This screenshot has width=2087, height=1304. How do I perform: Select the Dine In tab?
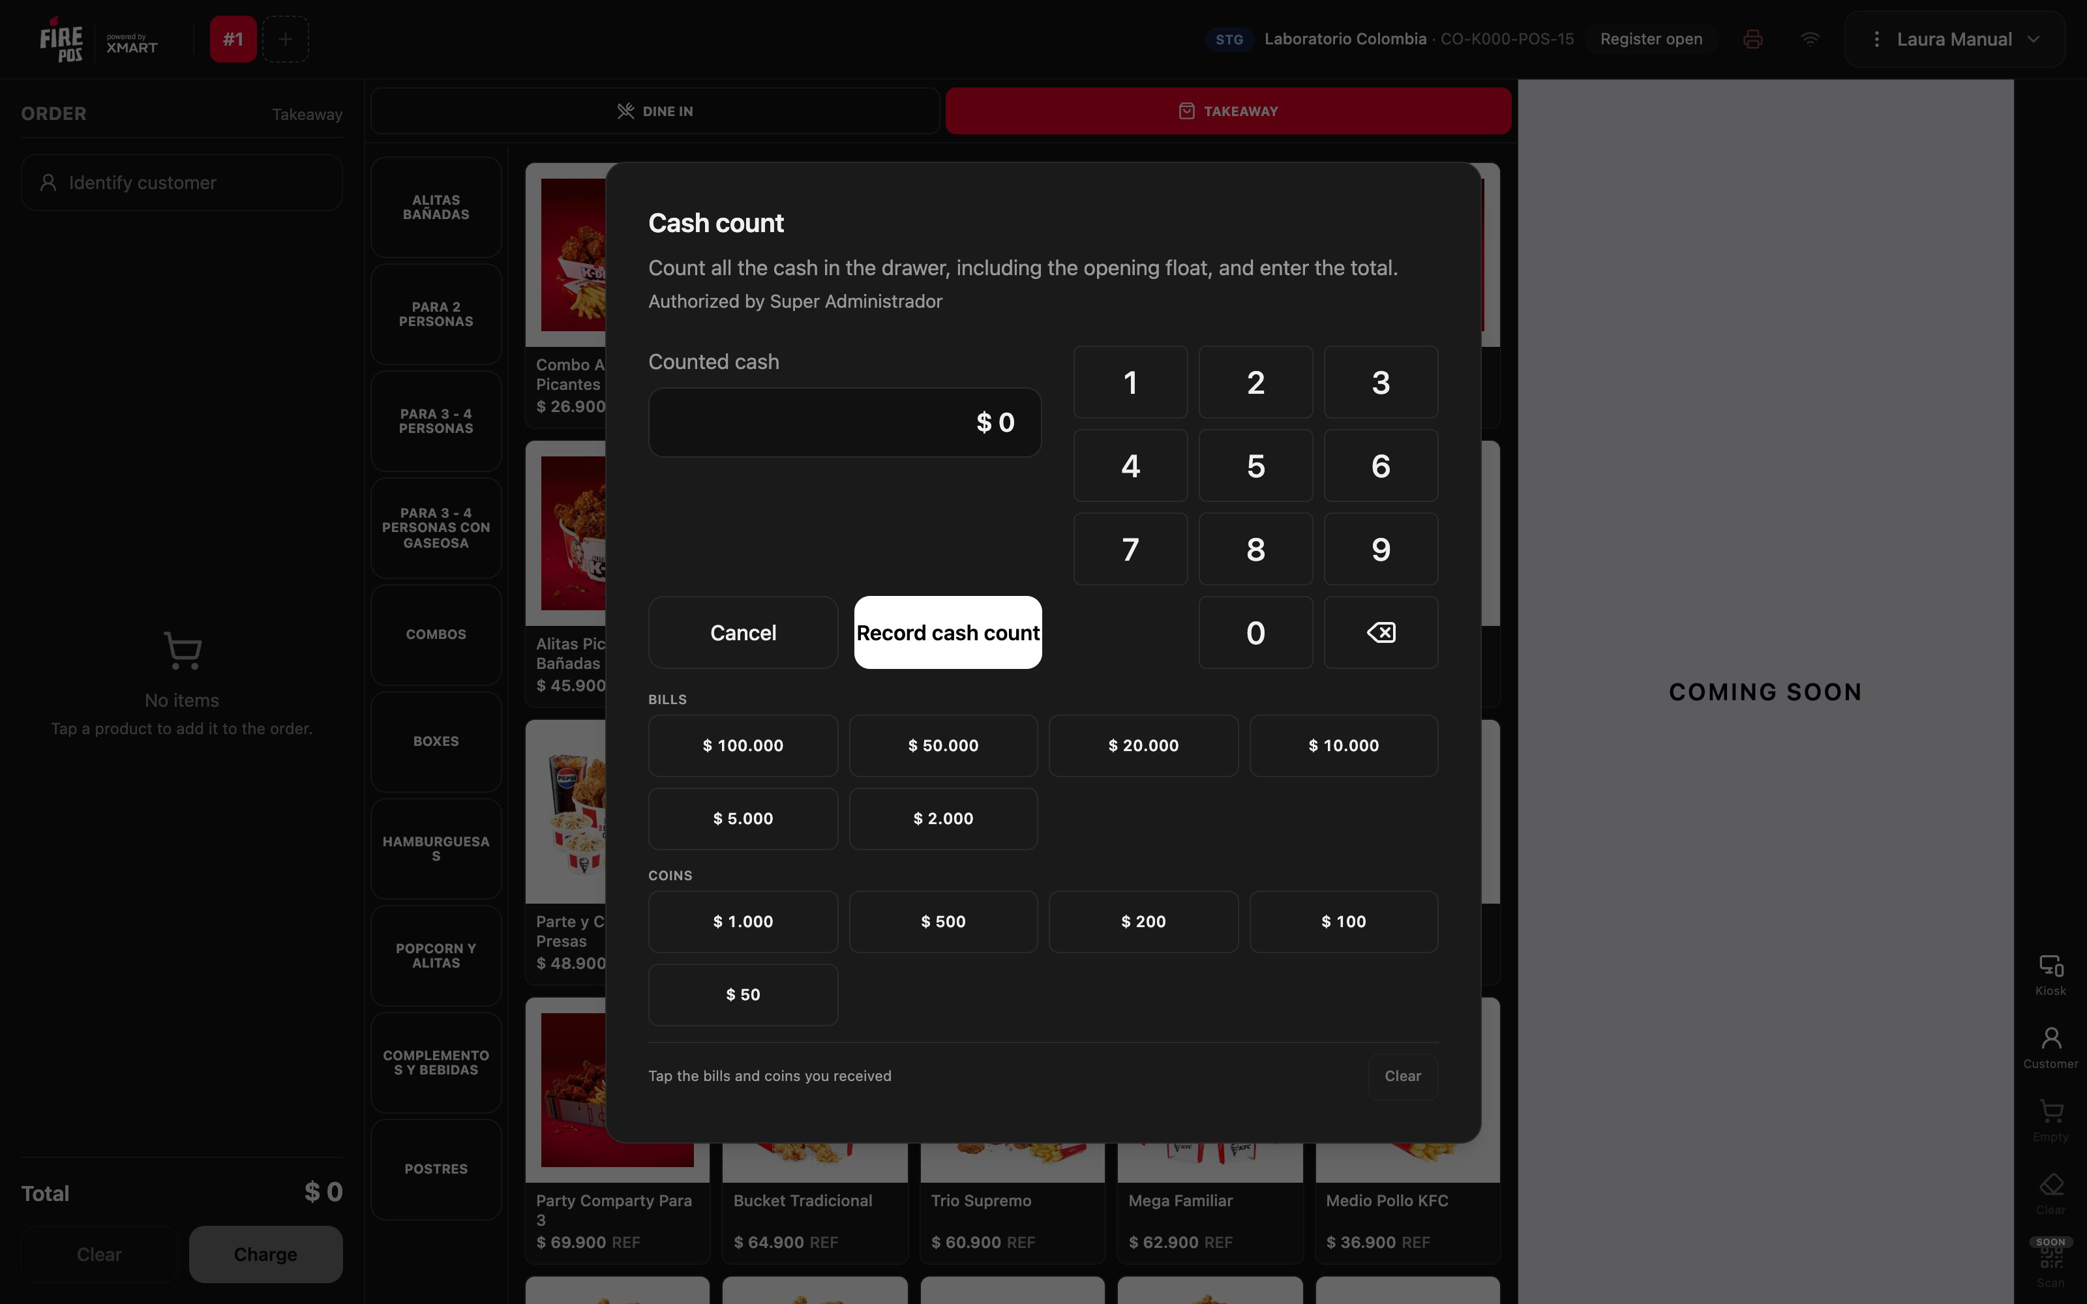click(655, 111)
